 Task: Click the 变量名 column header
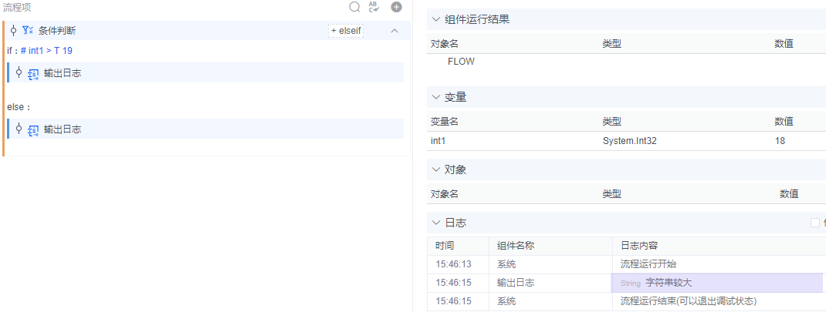click(x=445, y=122)
